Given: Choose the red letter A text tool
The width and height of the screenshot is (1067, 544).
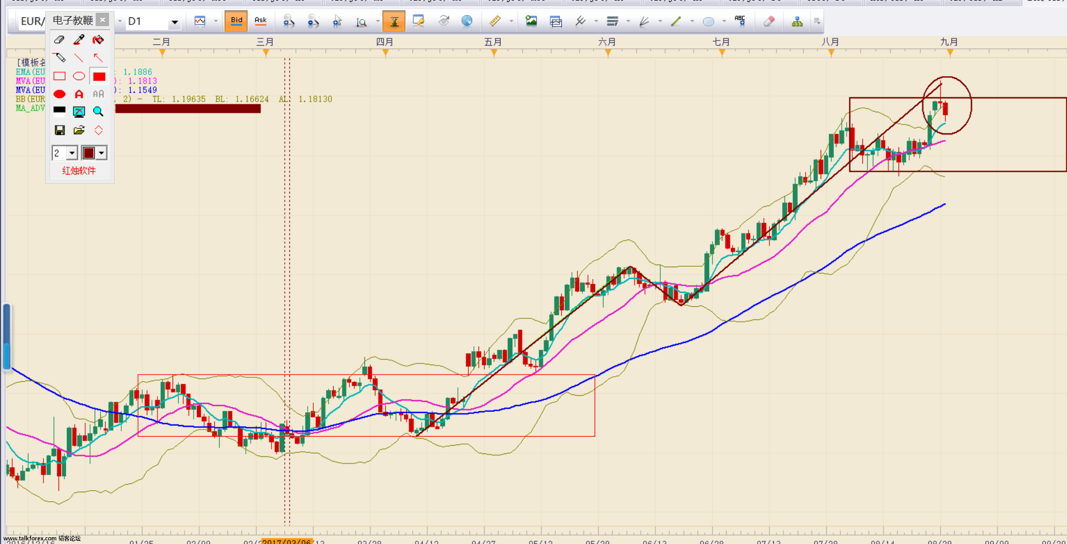Looking at the screenshot, I should pos(78,94).
